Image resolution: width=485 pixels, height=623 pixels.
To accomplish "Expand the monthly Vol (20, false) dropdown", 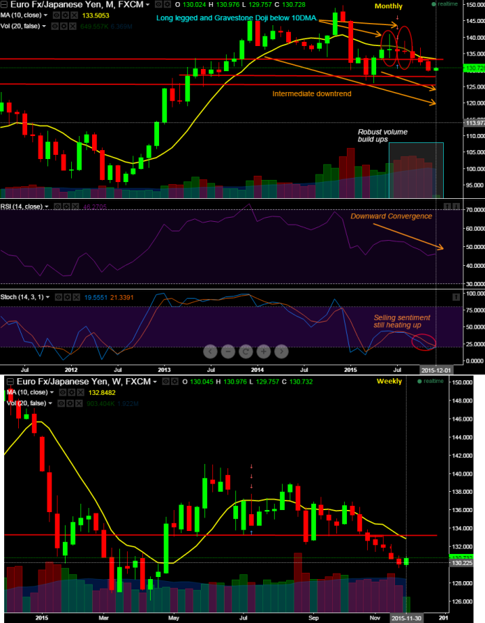I will (44, 27).
